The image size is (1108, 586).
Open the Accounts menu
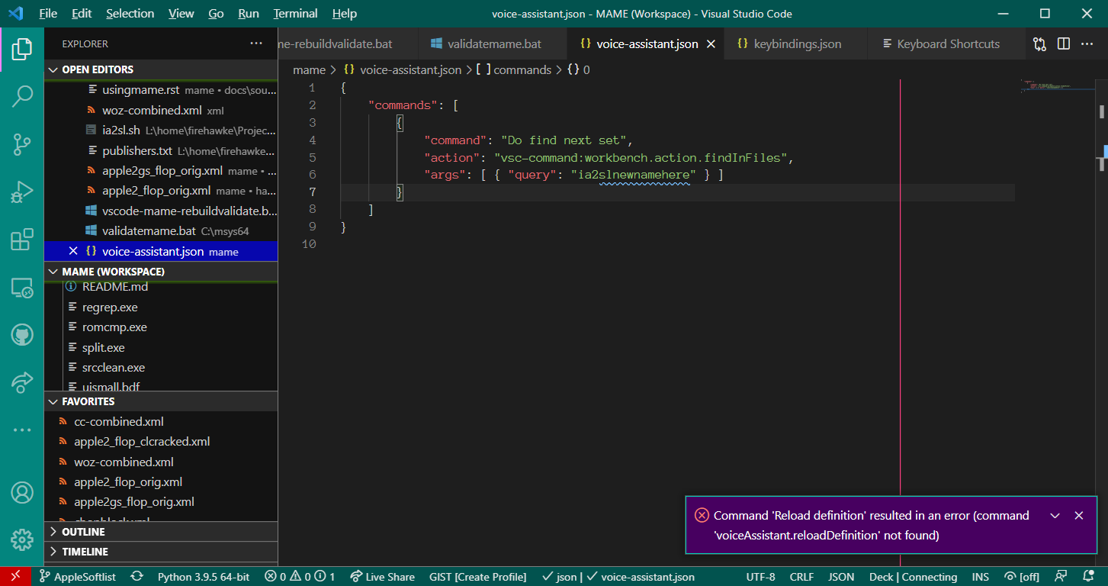pyautogui.click(x=22, y=492)
